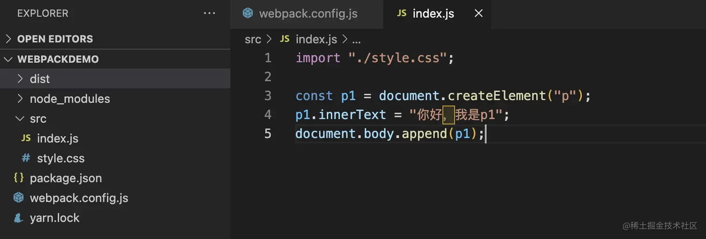Screen dimensions: 706x239
Task: Select the index.js editor tab
Action: click(x=433, y=14)
